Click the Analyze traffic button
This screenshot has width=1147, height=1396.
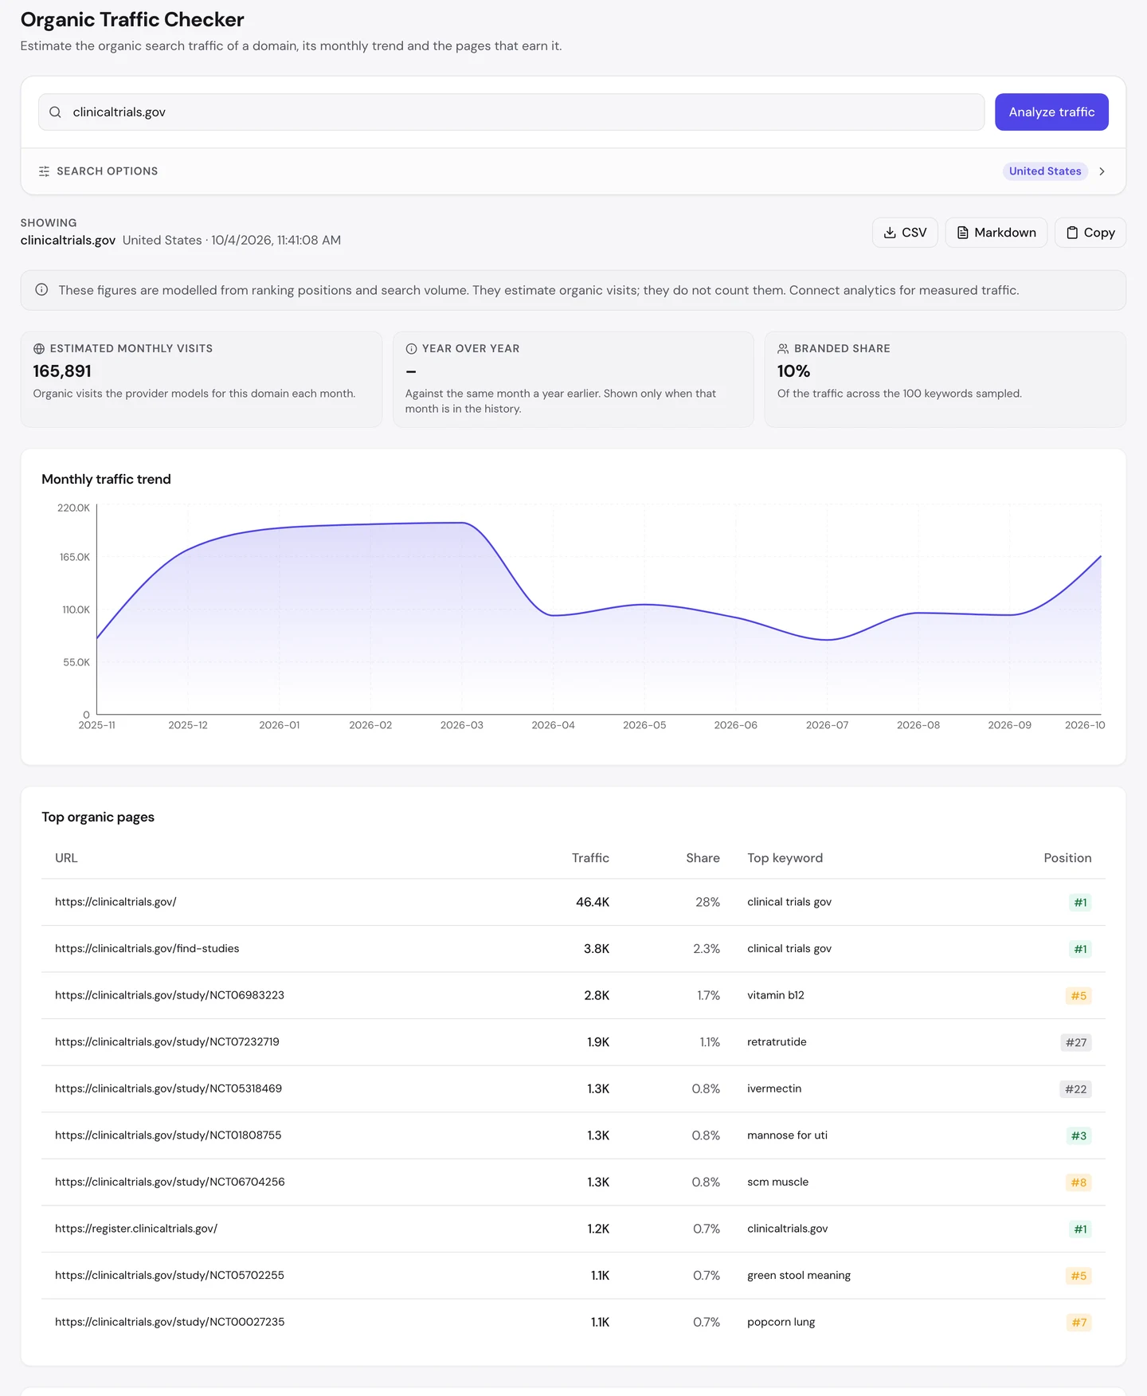(x=1051, y=112)
